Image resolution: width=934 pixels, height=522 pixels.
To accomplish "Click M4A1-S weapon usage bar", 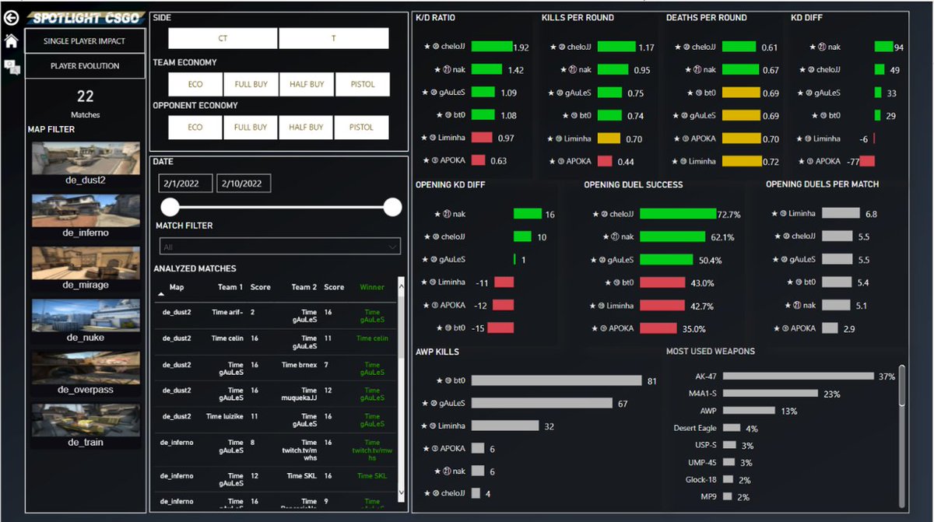I will point(771,394).
